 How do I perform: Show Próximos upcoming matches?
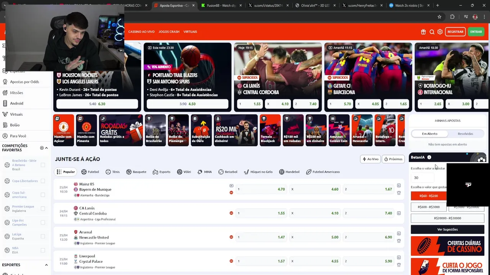pos(393,159)
